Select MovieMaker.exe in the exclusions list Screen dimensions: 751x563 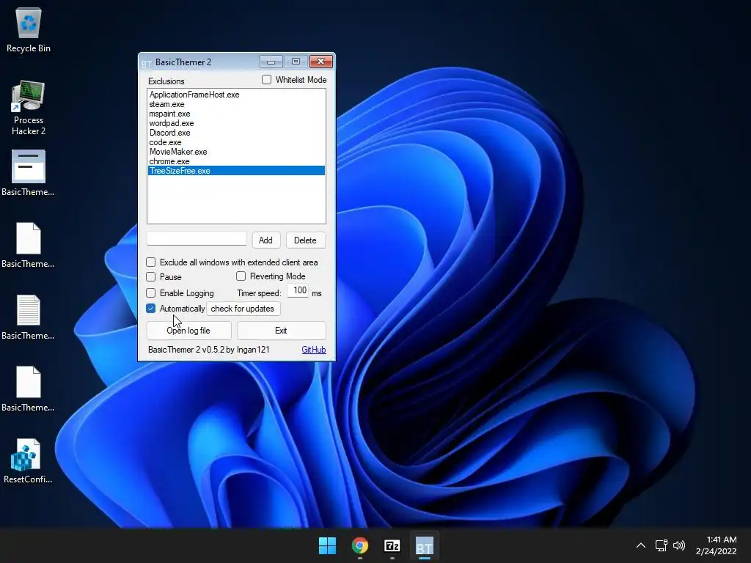(236, 152)
